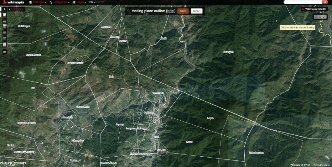The height and width of the screenshot is (167, 332).
Task: Click the zoom level slider handle
Action: [5, 25]
